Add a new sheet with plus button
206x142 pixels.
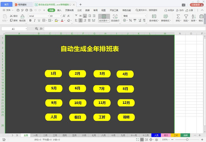tap(200, 135)
